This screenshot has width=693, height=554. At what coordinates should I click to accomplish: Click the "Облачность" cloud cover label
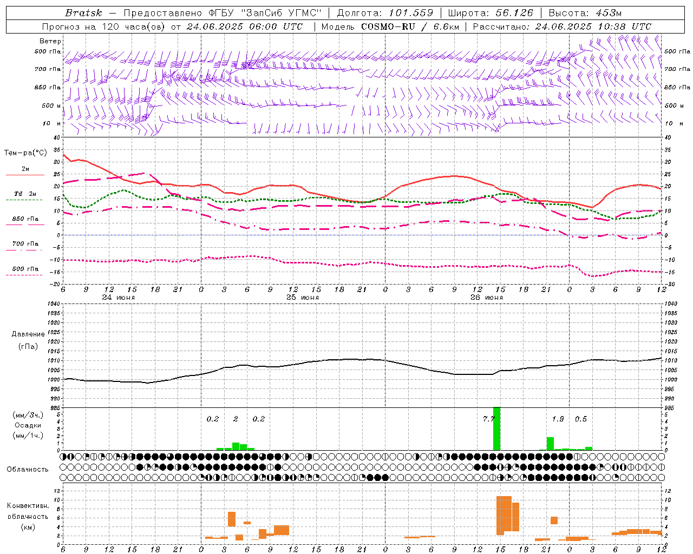click(x=28, y=470)
